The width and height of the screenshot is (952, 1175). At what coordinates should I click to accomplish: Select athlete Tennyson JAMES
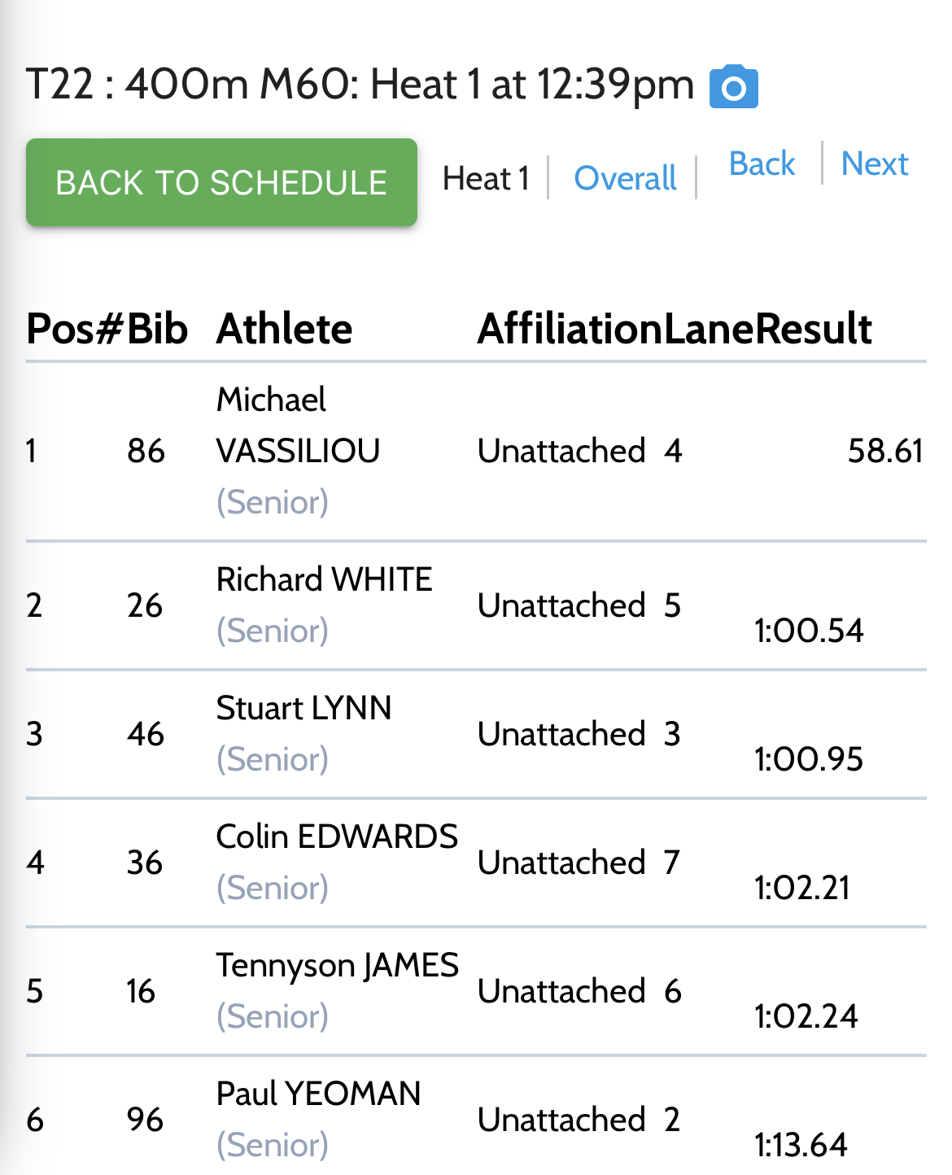tap(337, 965)
